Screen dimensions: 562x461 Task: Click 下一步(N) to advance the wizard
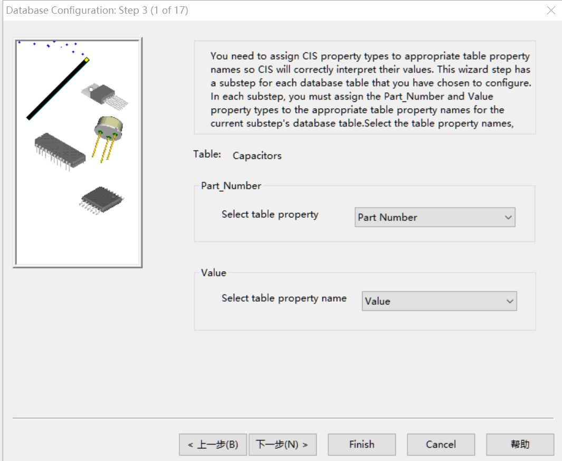click(x=283, y=444)
